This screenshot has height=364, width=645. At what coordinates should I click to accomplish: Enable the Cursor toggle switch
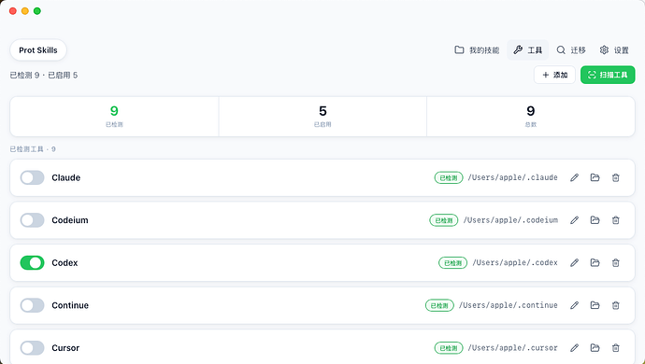(32, 348)
